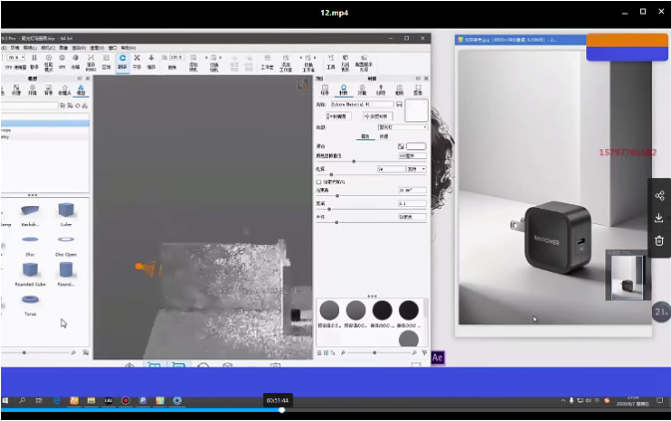
Task: Open the material Type dropdown
Action: 402,127
